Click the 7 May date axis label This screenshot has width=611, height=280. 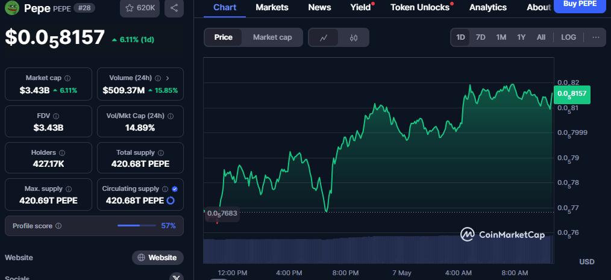[401, 273]
